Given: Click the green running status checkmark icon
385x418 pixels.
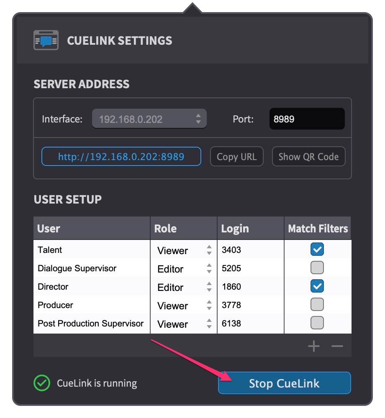Looking at the screenshot, I should tap(42, 383).
